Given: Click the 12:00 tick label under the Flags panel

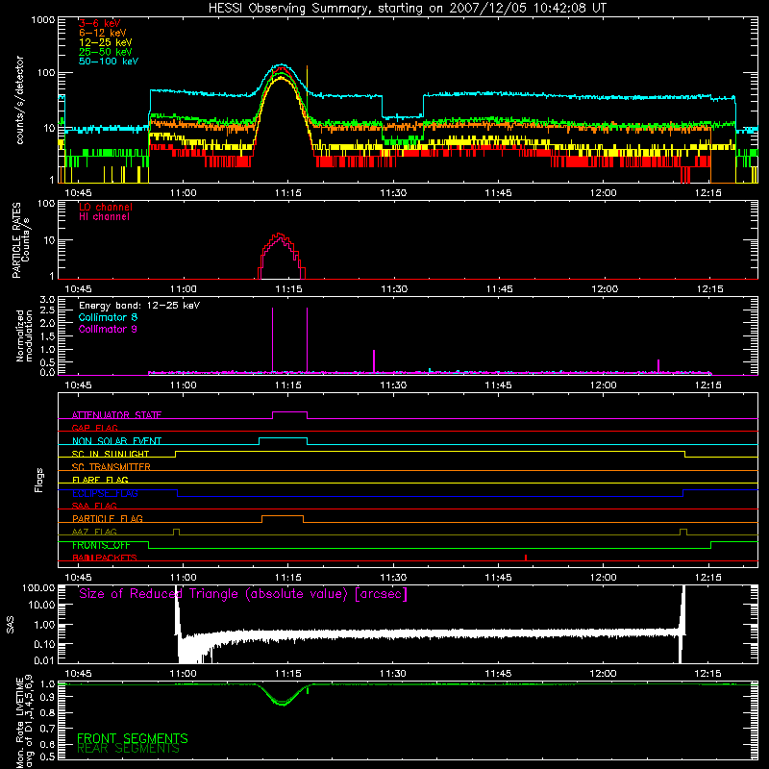Looking at the screenshot, I should pyautogui.click(x=604, y=578).
